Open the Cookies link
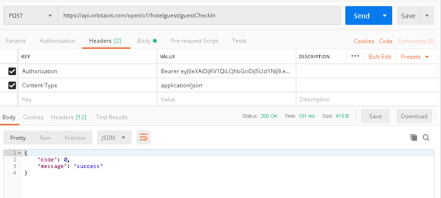Image resolution: width=441 pixels, height=198 pixels. tap(364, 41)
